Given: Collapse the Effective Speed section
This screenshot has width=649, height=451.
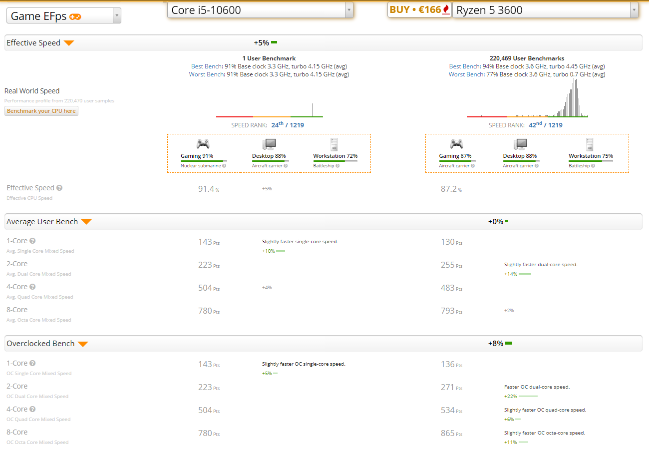Looking at the screenshot, I should [x=69, y=43].
